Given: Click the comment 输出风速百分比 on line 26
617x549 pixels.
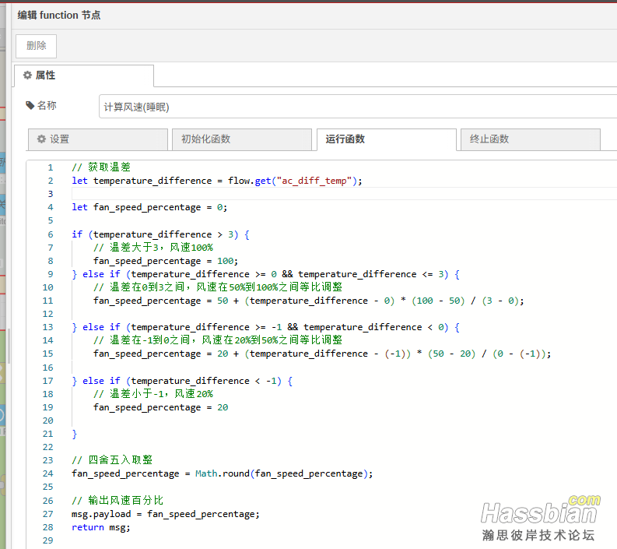Looking at the screenshot, I should click(x=117, y=501).
